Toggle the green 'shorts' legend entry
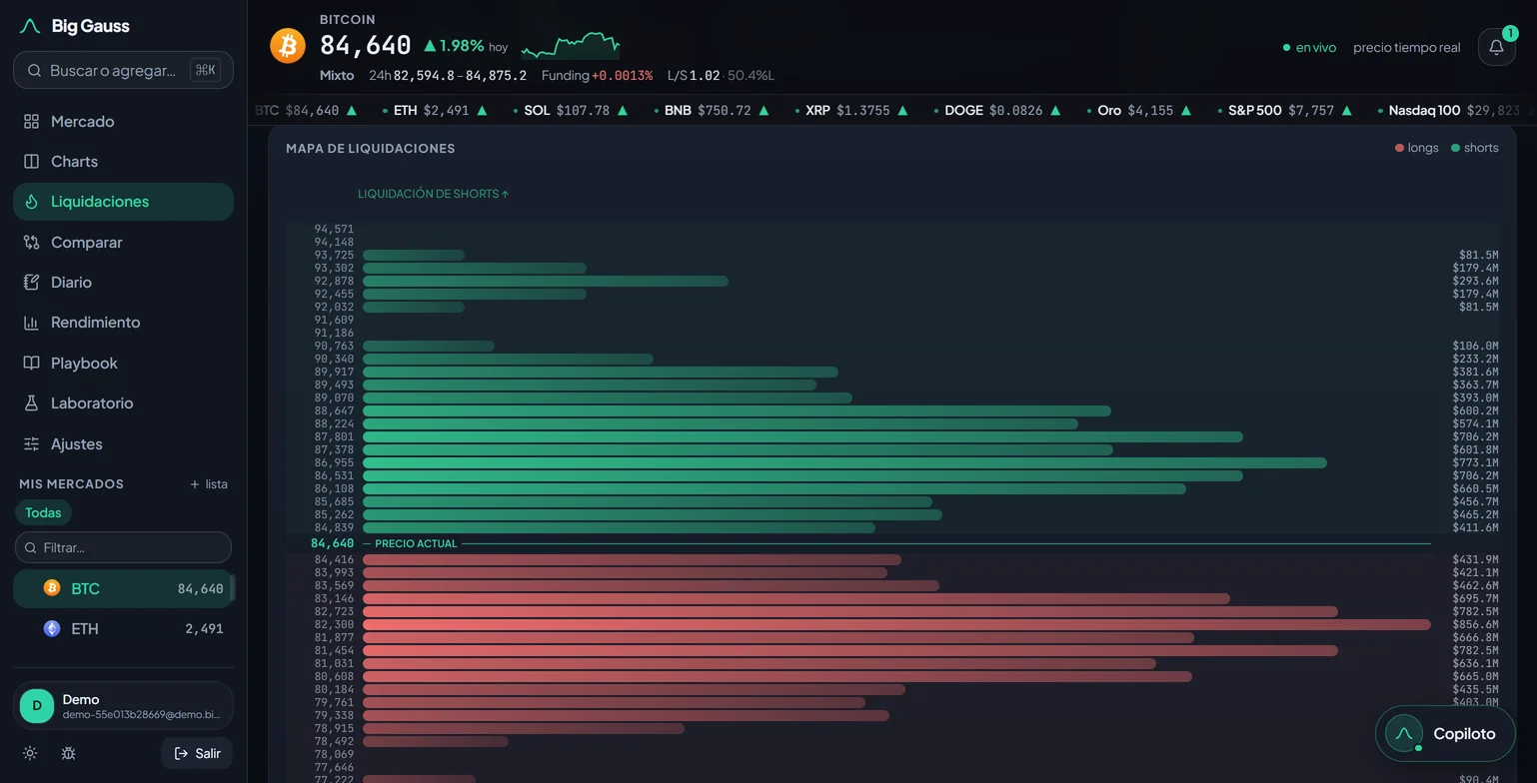1537x783 pixels. point(1475,148)
